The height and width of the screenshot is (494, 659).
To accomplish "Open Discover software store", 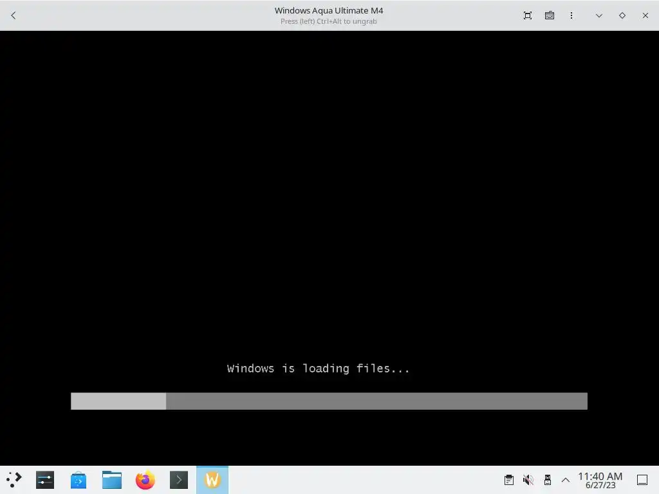I will pyautogui.click(x=79, y=480).
